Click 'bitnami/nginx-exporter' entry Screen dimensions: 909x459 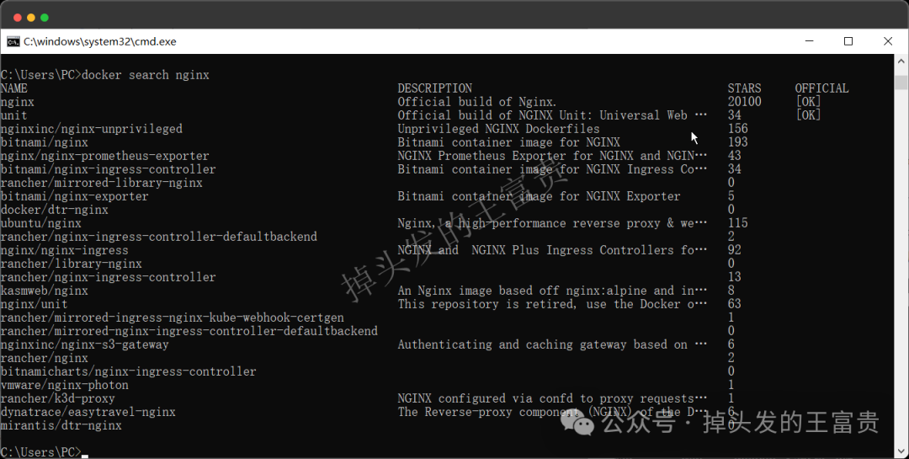coord(75,196)
